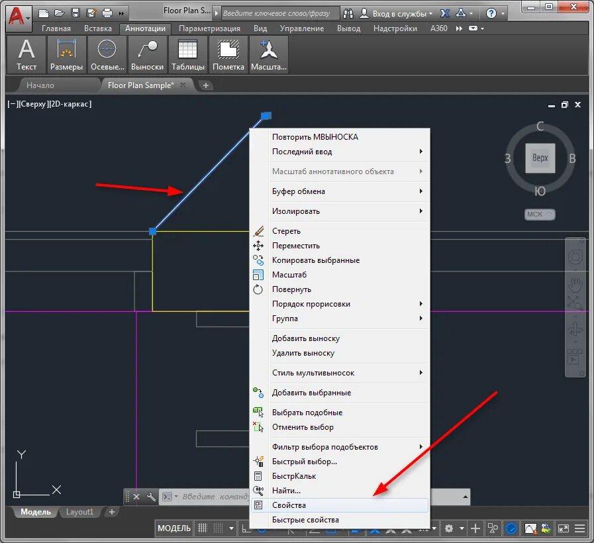Viewport: 594px width, 543px height.
Task: Choose Добавить выноску from context menu
Action: click(340, 338)
